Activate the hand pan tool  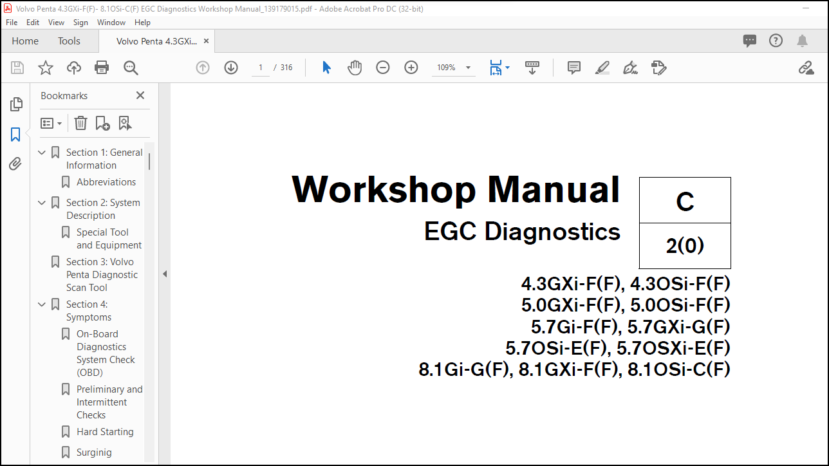[x=355, y=68]
